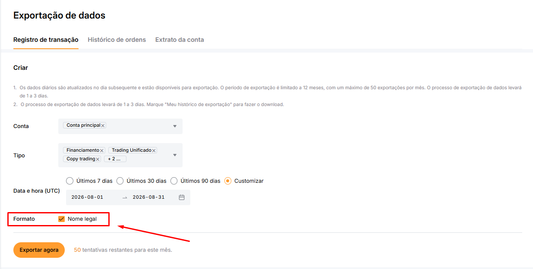Click the 50 tentativas restantes text
This screenshot has width=533, height=269.
(x=123, y=250)
